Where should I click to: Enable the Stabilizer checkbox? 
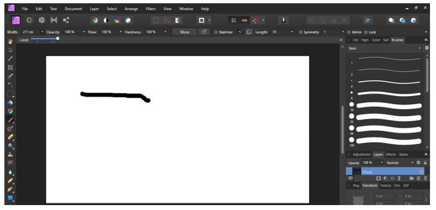[216, 32]
